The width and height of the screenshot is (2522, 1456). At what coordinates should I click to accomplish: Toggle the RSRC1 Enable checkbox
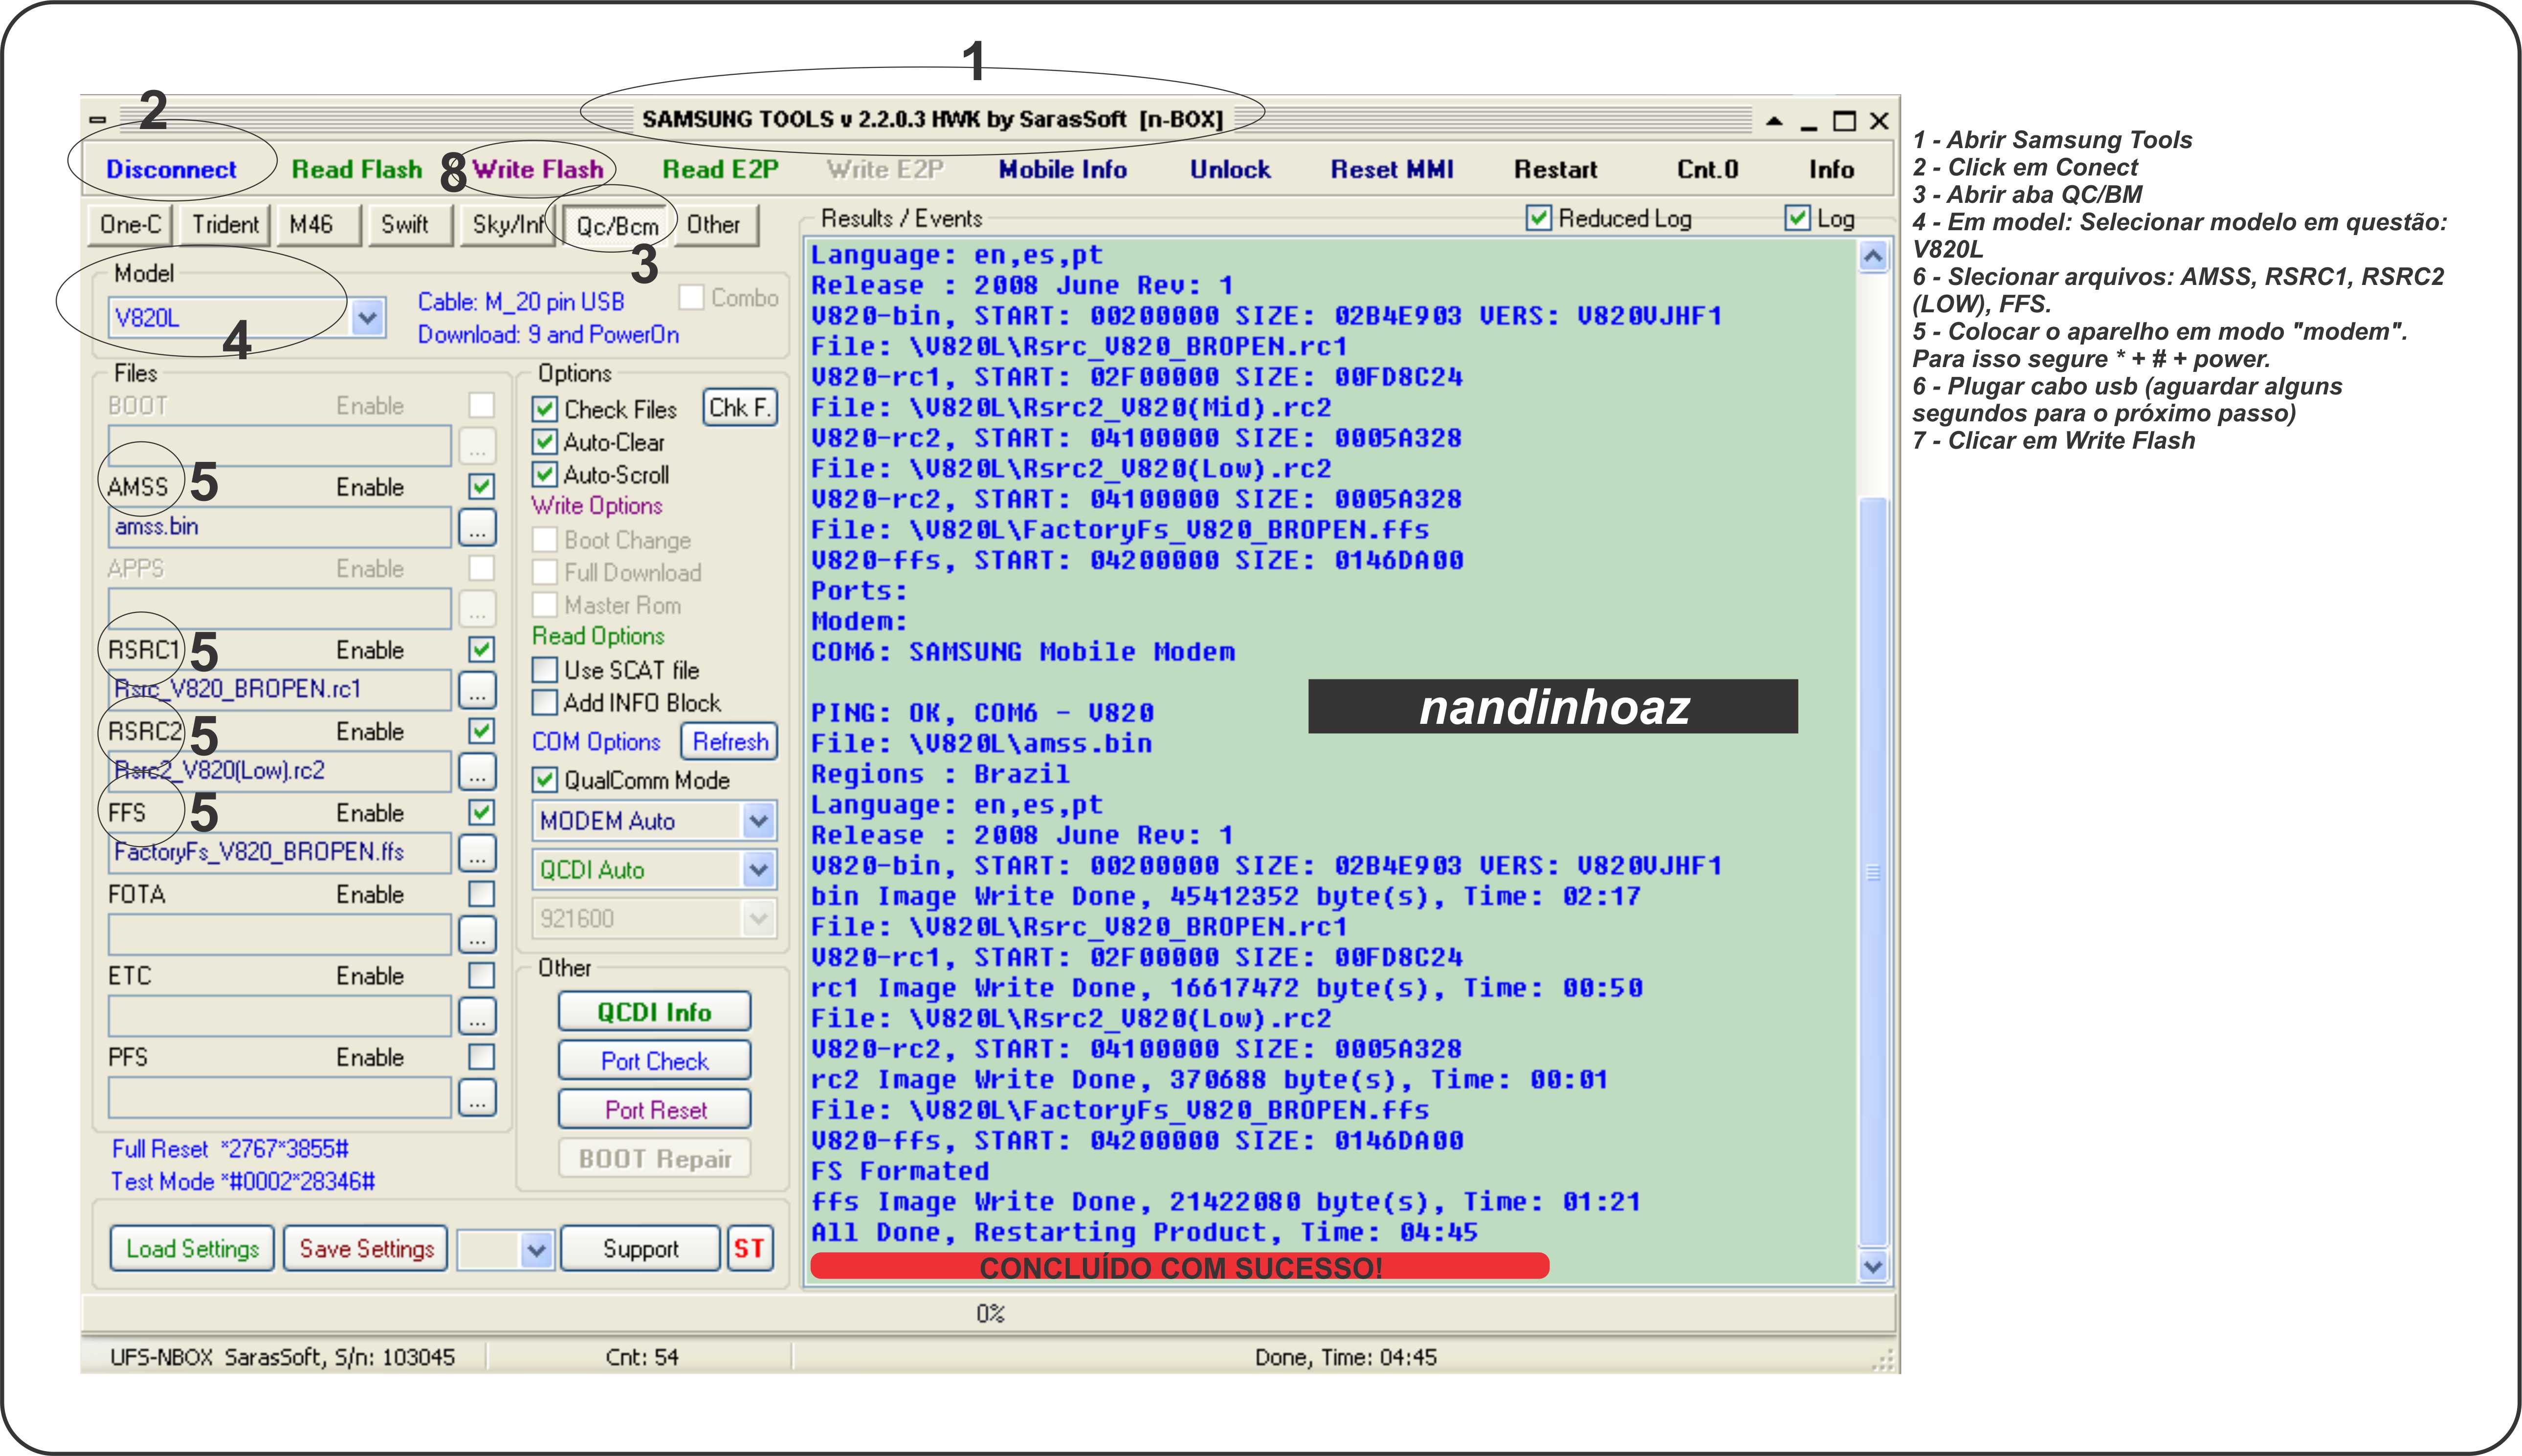[481, 649]
